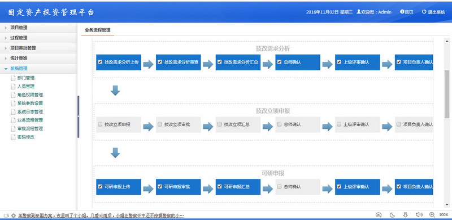The width and height of the screenshot is (452, 220).
Task: Uncheck 可研申报审批 checkbox
Action: [x=160, y=186]
